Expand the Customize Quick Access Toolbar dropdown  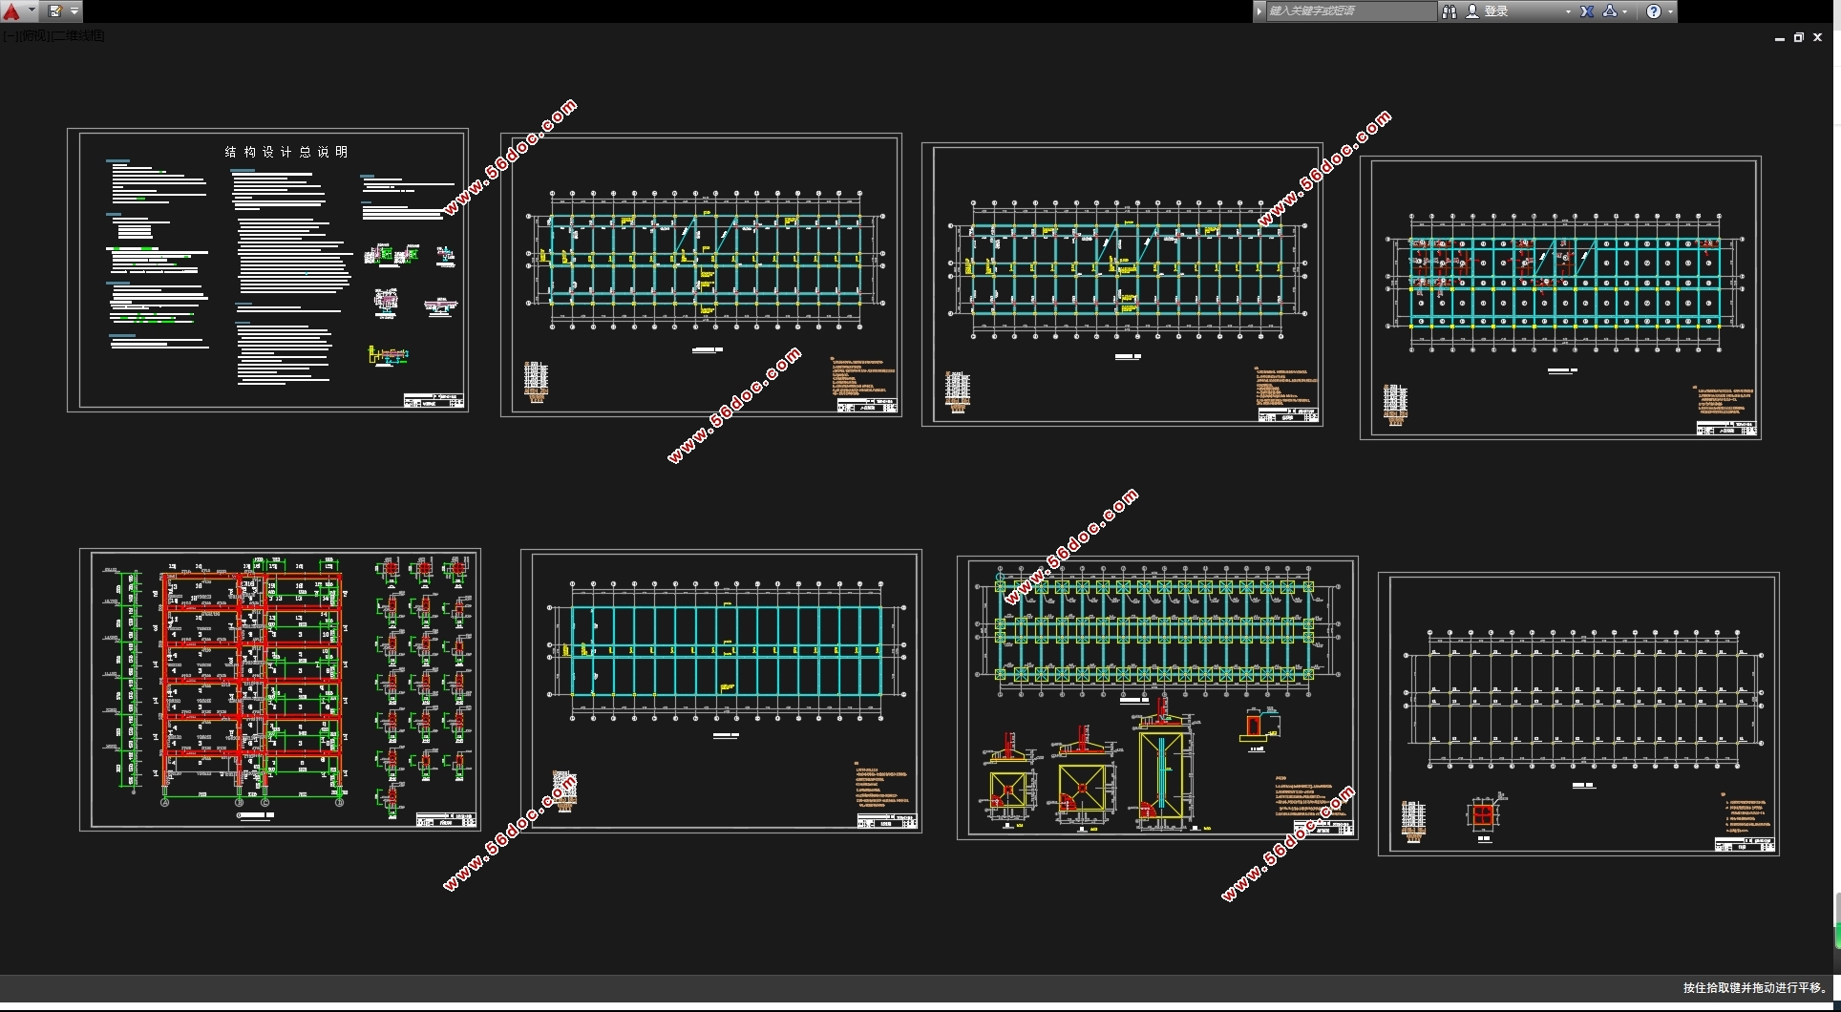(74, 11)
